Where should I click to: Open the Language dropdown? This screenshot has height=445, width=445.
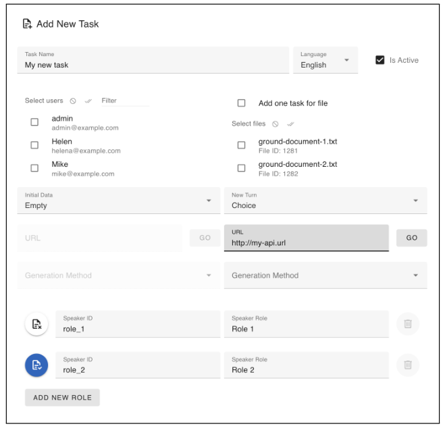(x=325, y=61)
